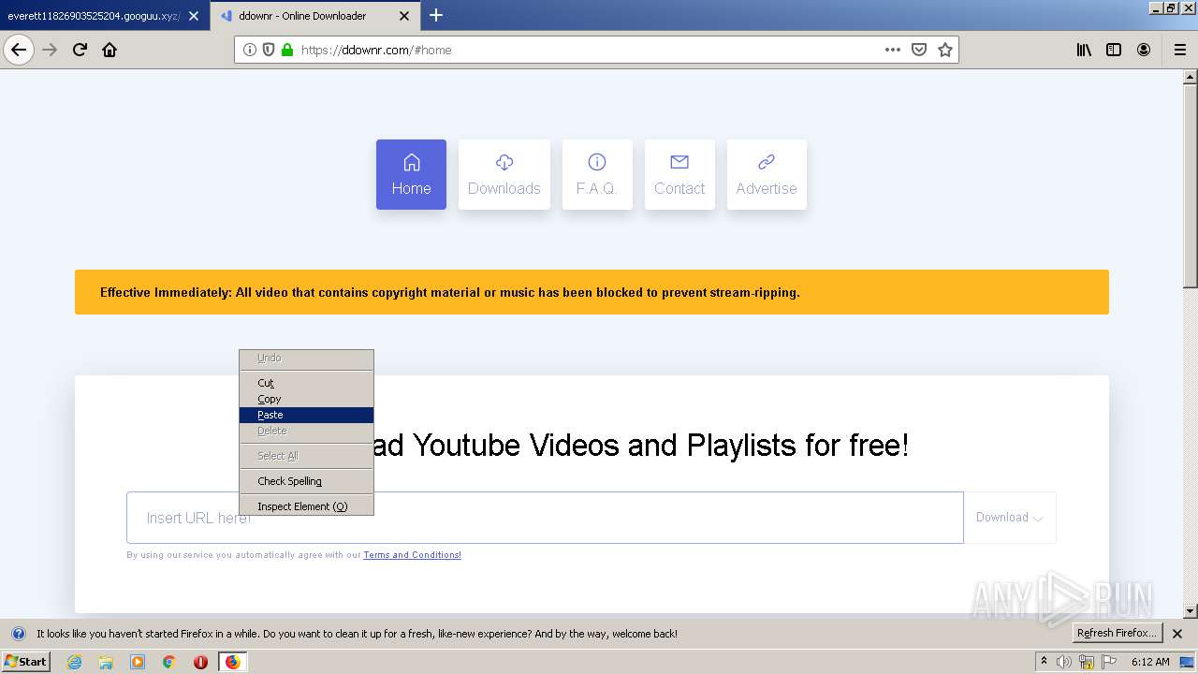Image resolution: width=1198 pixels, height=674 pixels.
Task: Click the page scrollbar down arrow
Action: 1191,611
